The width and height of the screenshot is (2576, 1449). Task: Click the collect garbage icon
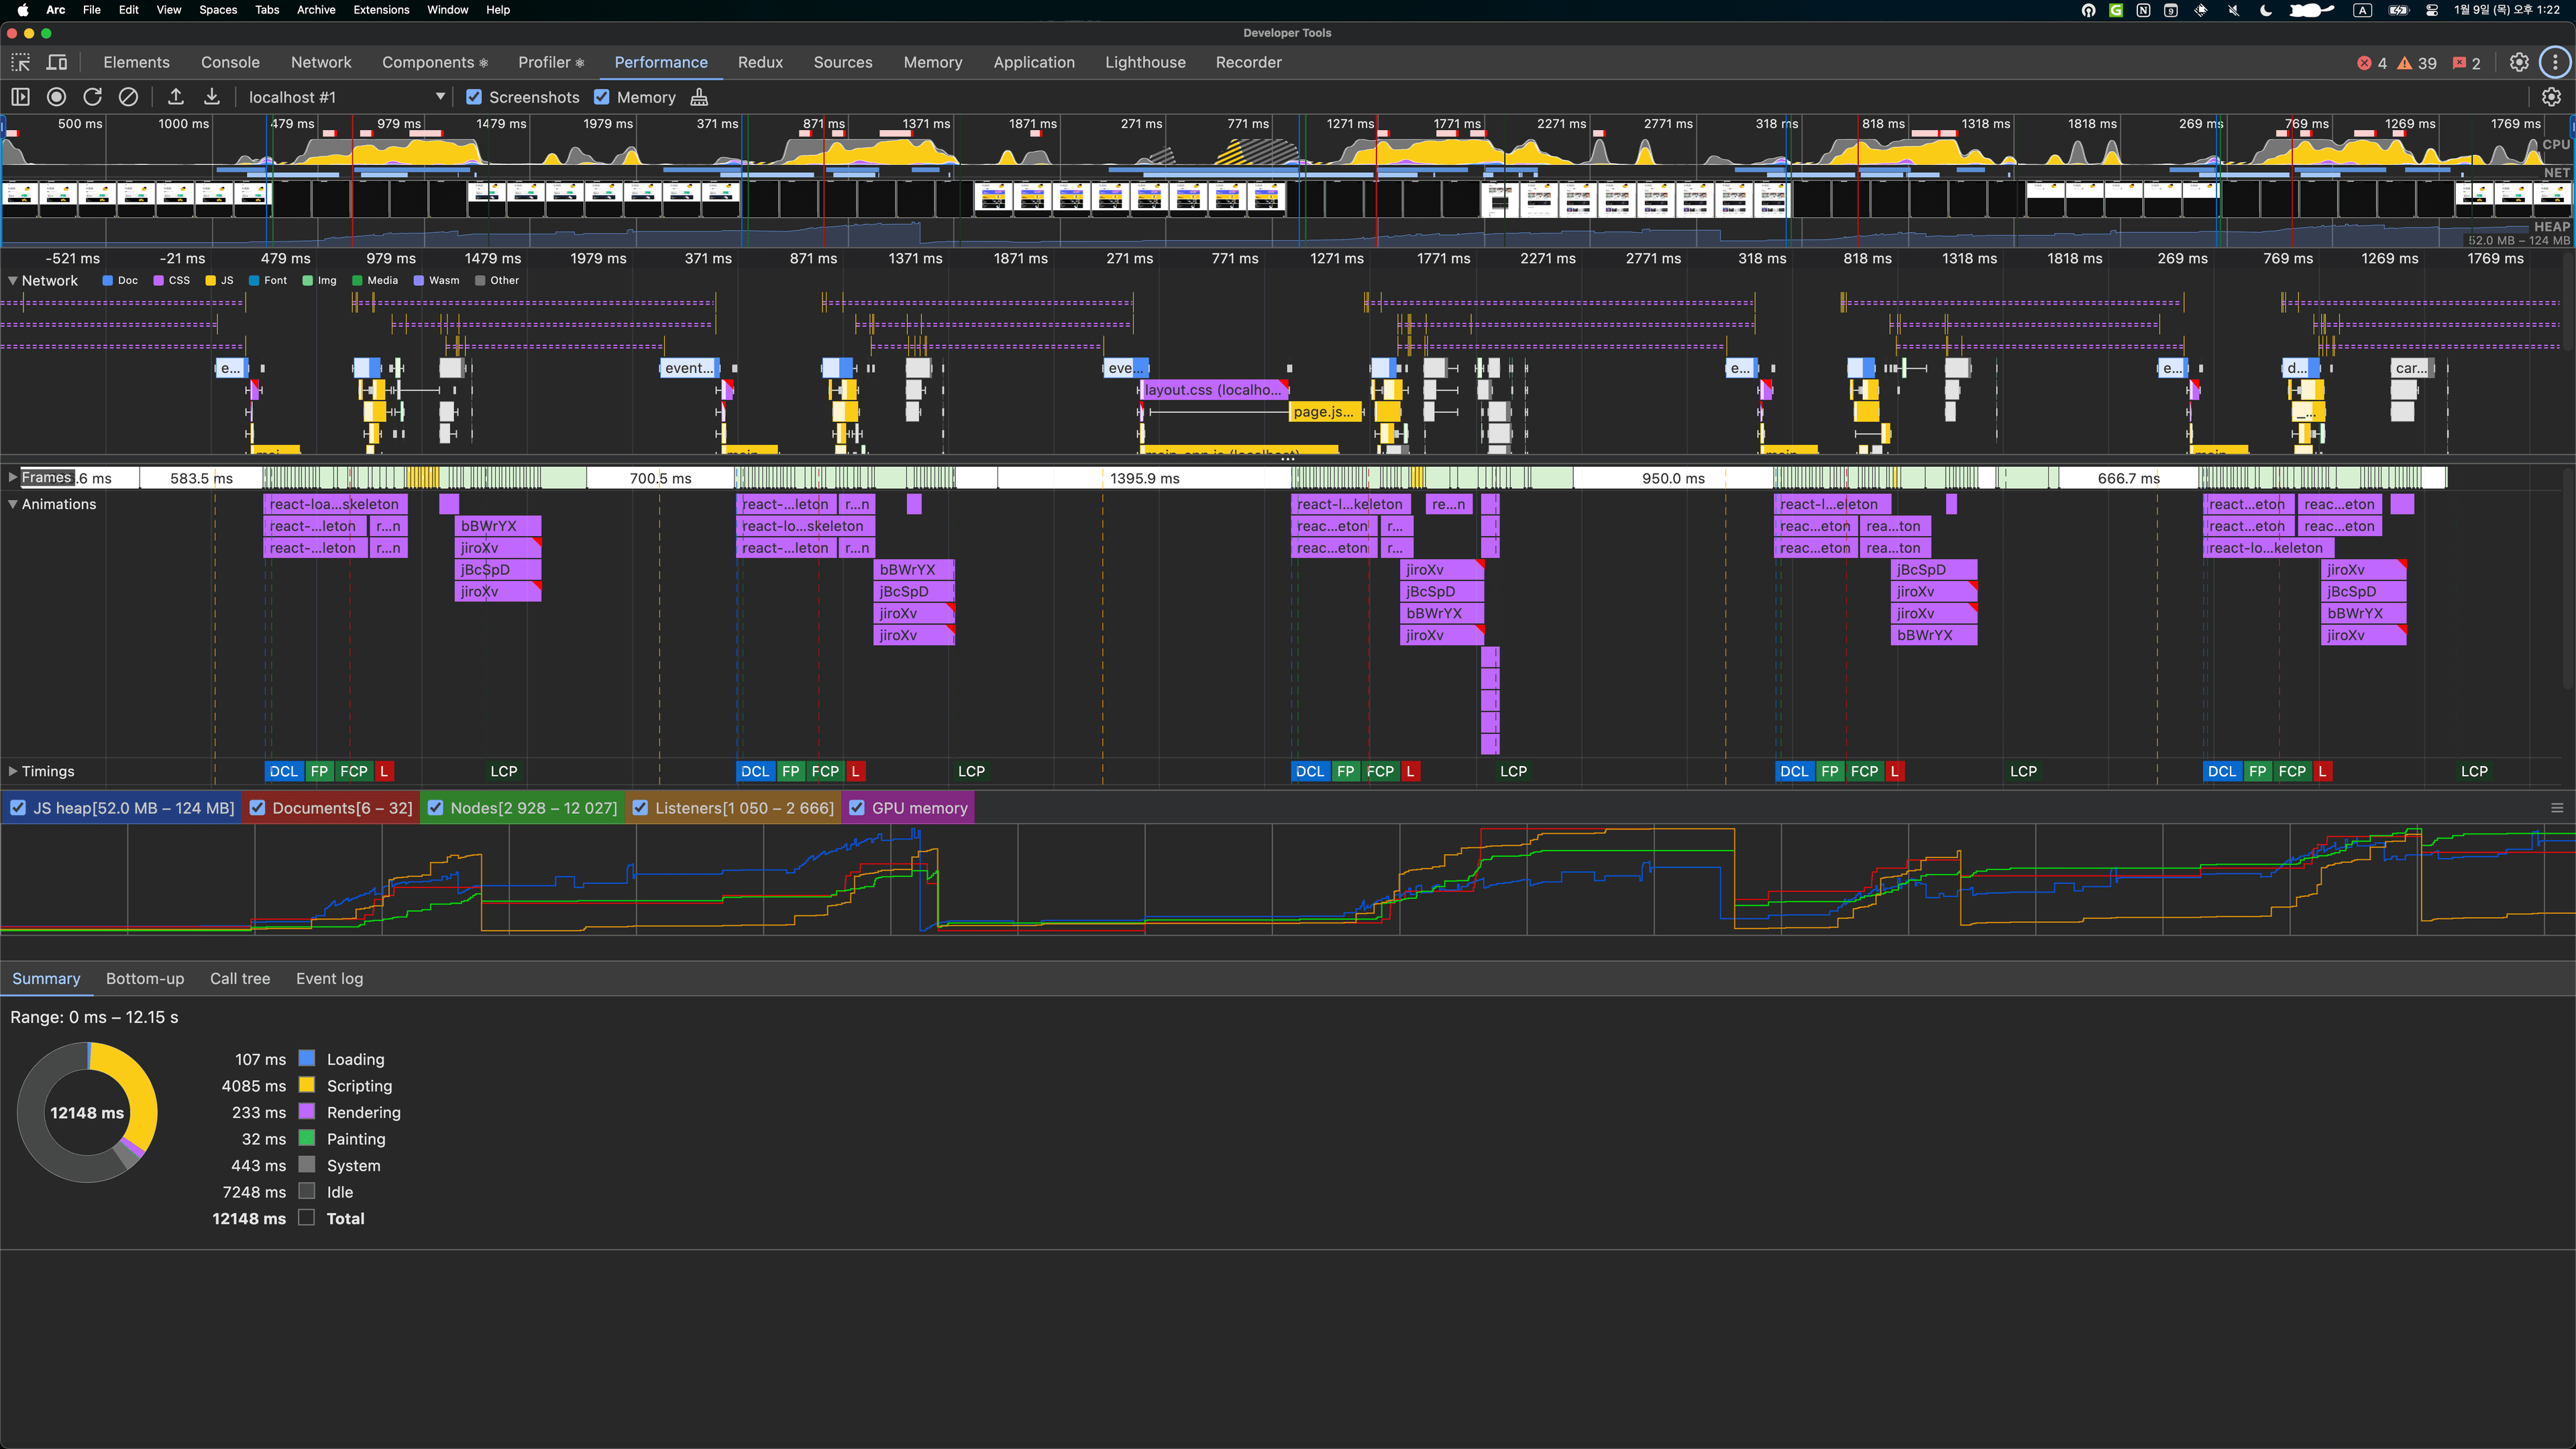[x=699, y=97]
